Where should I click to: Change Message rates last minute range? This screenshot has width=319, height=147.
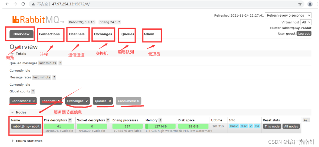pos(42,77)
